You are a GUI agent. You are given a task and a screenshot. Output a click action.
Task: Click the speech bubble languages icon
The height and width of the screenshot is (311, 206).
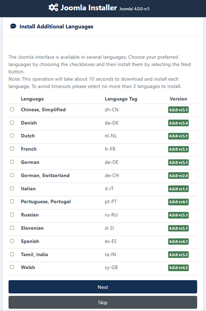point(13,26)
